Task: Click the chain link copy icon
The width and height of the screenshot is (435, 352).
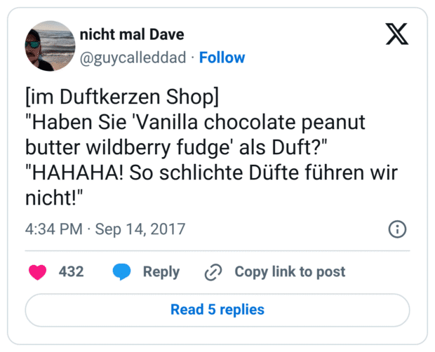Action: [x=213, y=272]
